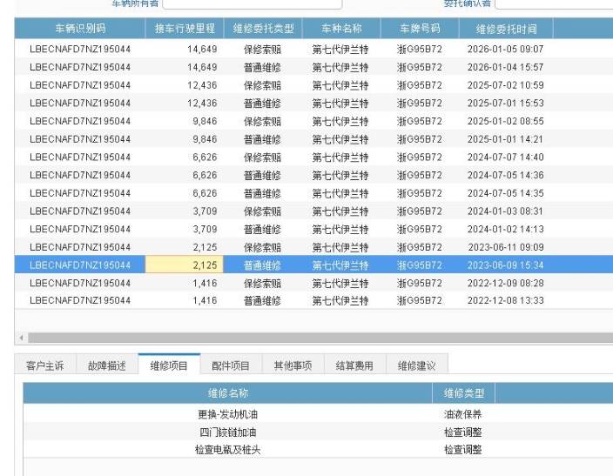The height and width of the screenshot is (476, 613).
Task: Sort by 接车行驶里程 column header
Action: click(183, 29)
